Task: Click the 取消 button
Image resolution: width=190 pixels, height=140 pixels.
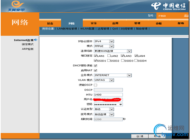Action: [x=157, y=136]
